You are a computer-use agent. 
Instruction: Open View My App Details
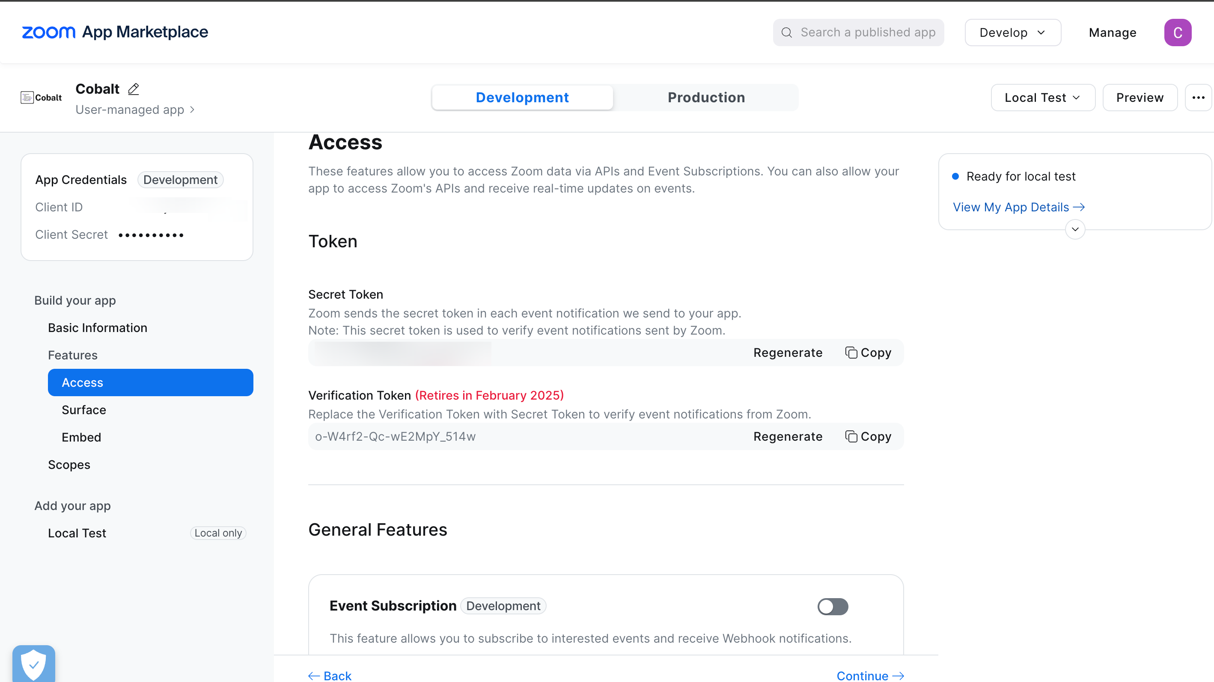[x=1018, y=207]
